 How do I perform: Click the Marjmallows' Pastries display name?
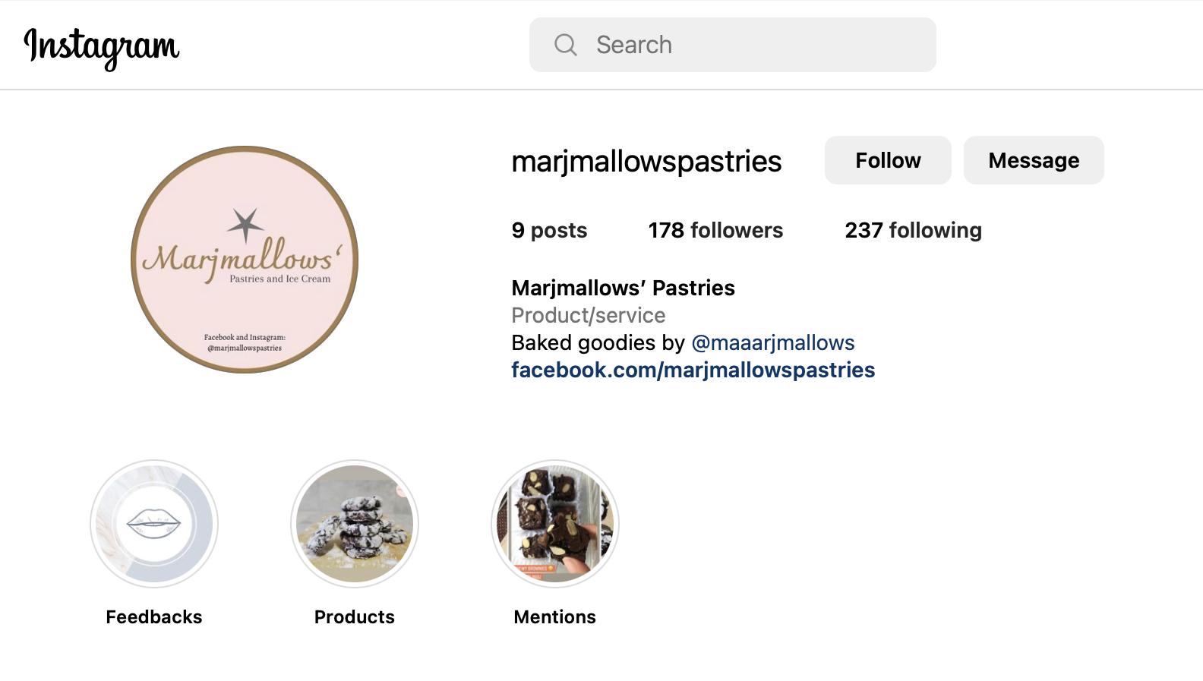pyautogui.click(x=623, y=288)
